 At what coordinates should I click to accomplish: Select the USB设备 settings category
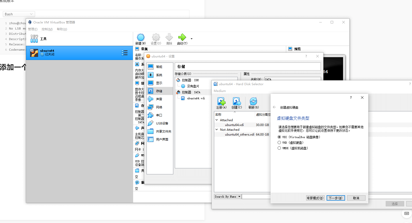160,123
